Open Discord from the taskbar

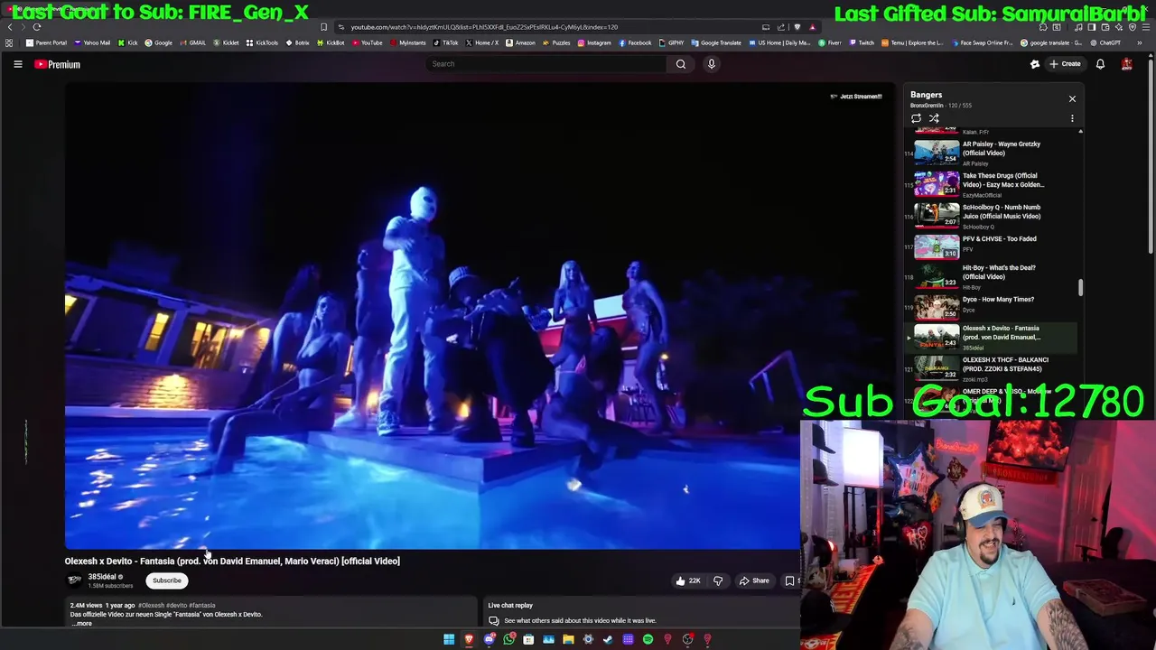coord(489,639)
